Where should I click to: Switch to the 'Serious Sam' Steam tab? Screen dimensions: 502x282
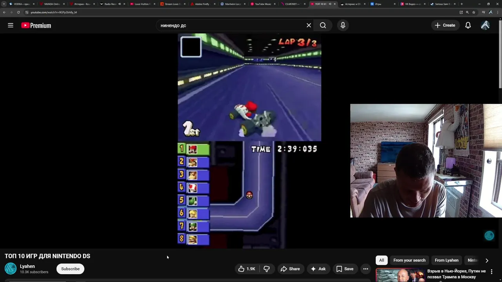tap(443, 4)
